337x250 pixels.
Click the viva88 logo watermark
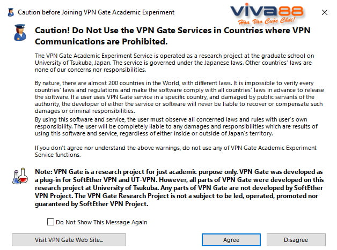(x=267, y=14)
